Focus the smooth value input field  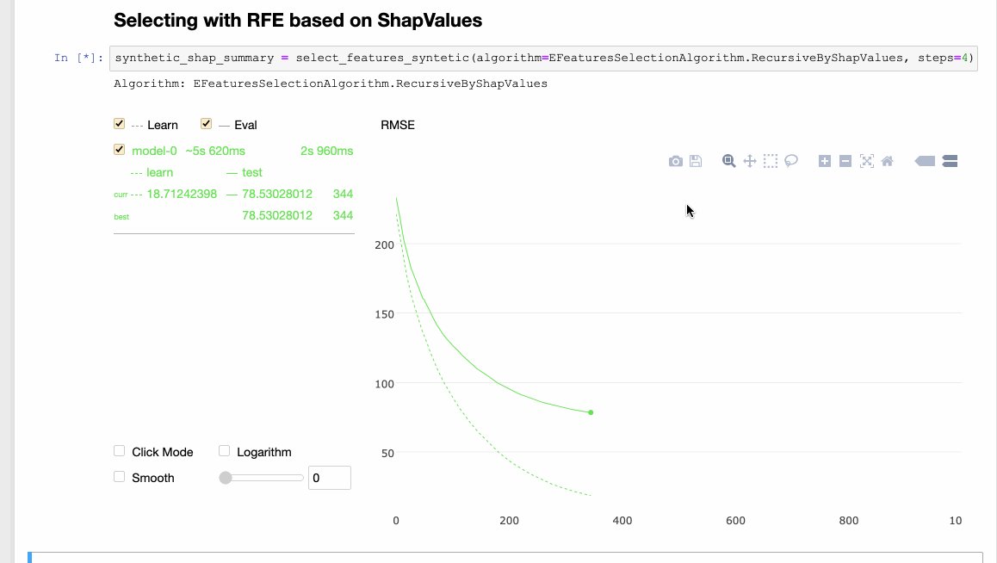[330, 478]
